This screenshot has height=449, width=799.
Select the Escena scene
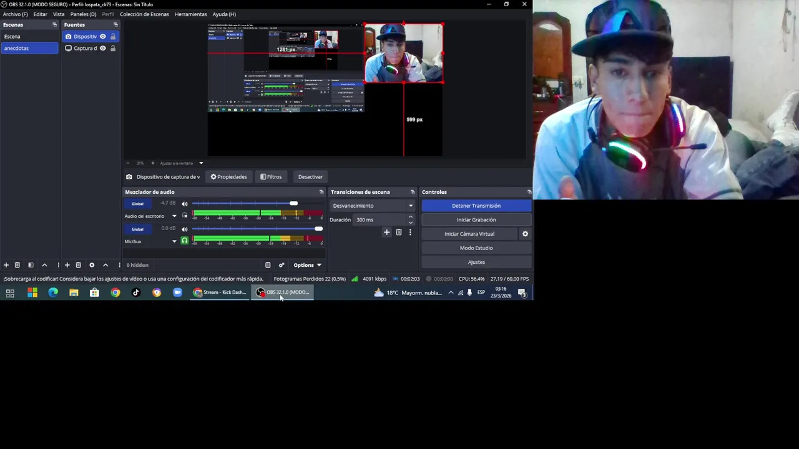pos(29,36)
